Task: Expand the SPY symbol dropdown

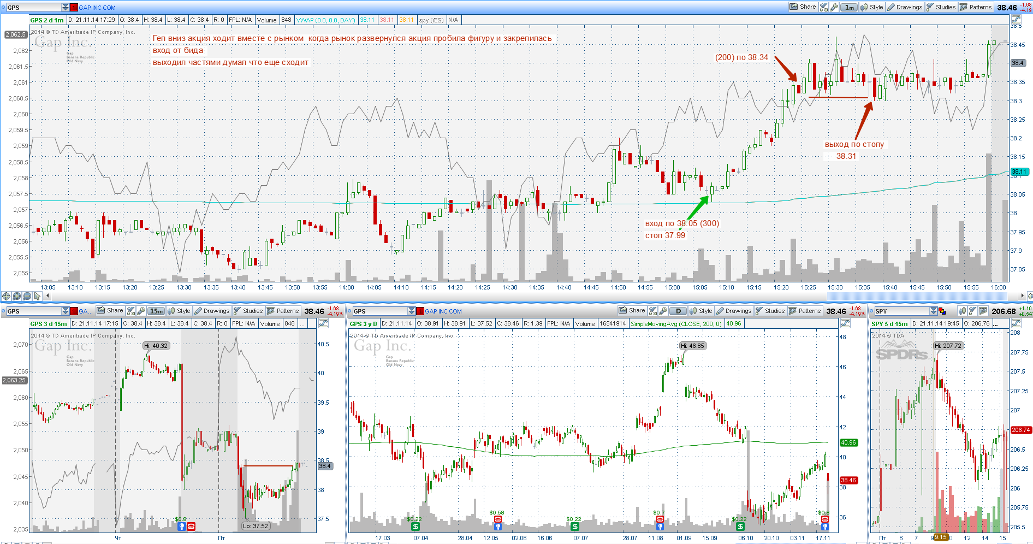Action: (934, 311)
